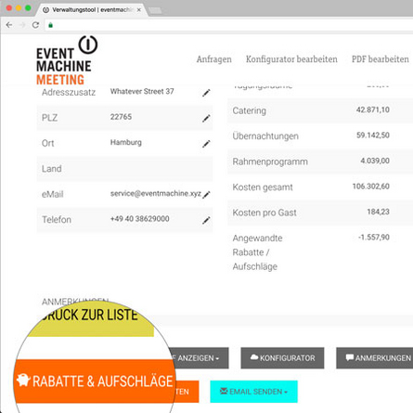Go back using the browser back arrow
Screen dimensions: 413x413
(9, 25)
